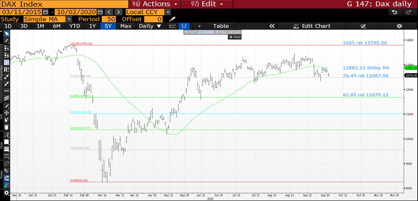Toggle the crosshair mode icon in Modes

point(7,171)
